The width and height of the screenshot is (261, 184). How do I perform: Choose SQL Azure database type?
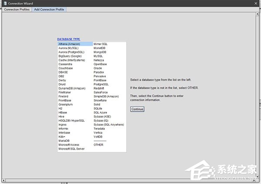pos(100,113)
